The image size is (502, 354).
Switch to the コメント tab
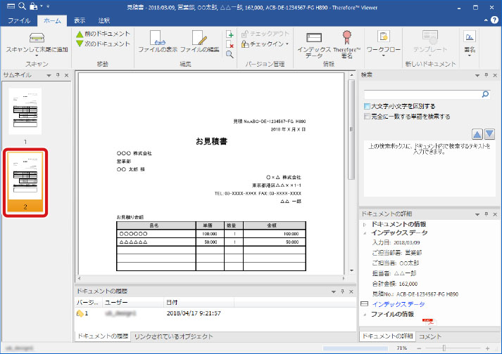pos(429,337)
